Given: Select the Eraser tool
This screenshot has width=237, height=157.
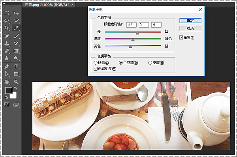Looking at the screenshot, I should coord(7,51).
